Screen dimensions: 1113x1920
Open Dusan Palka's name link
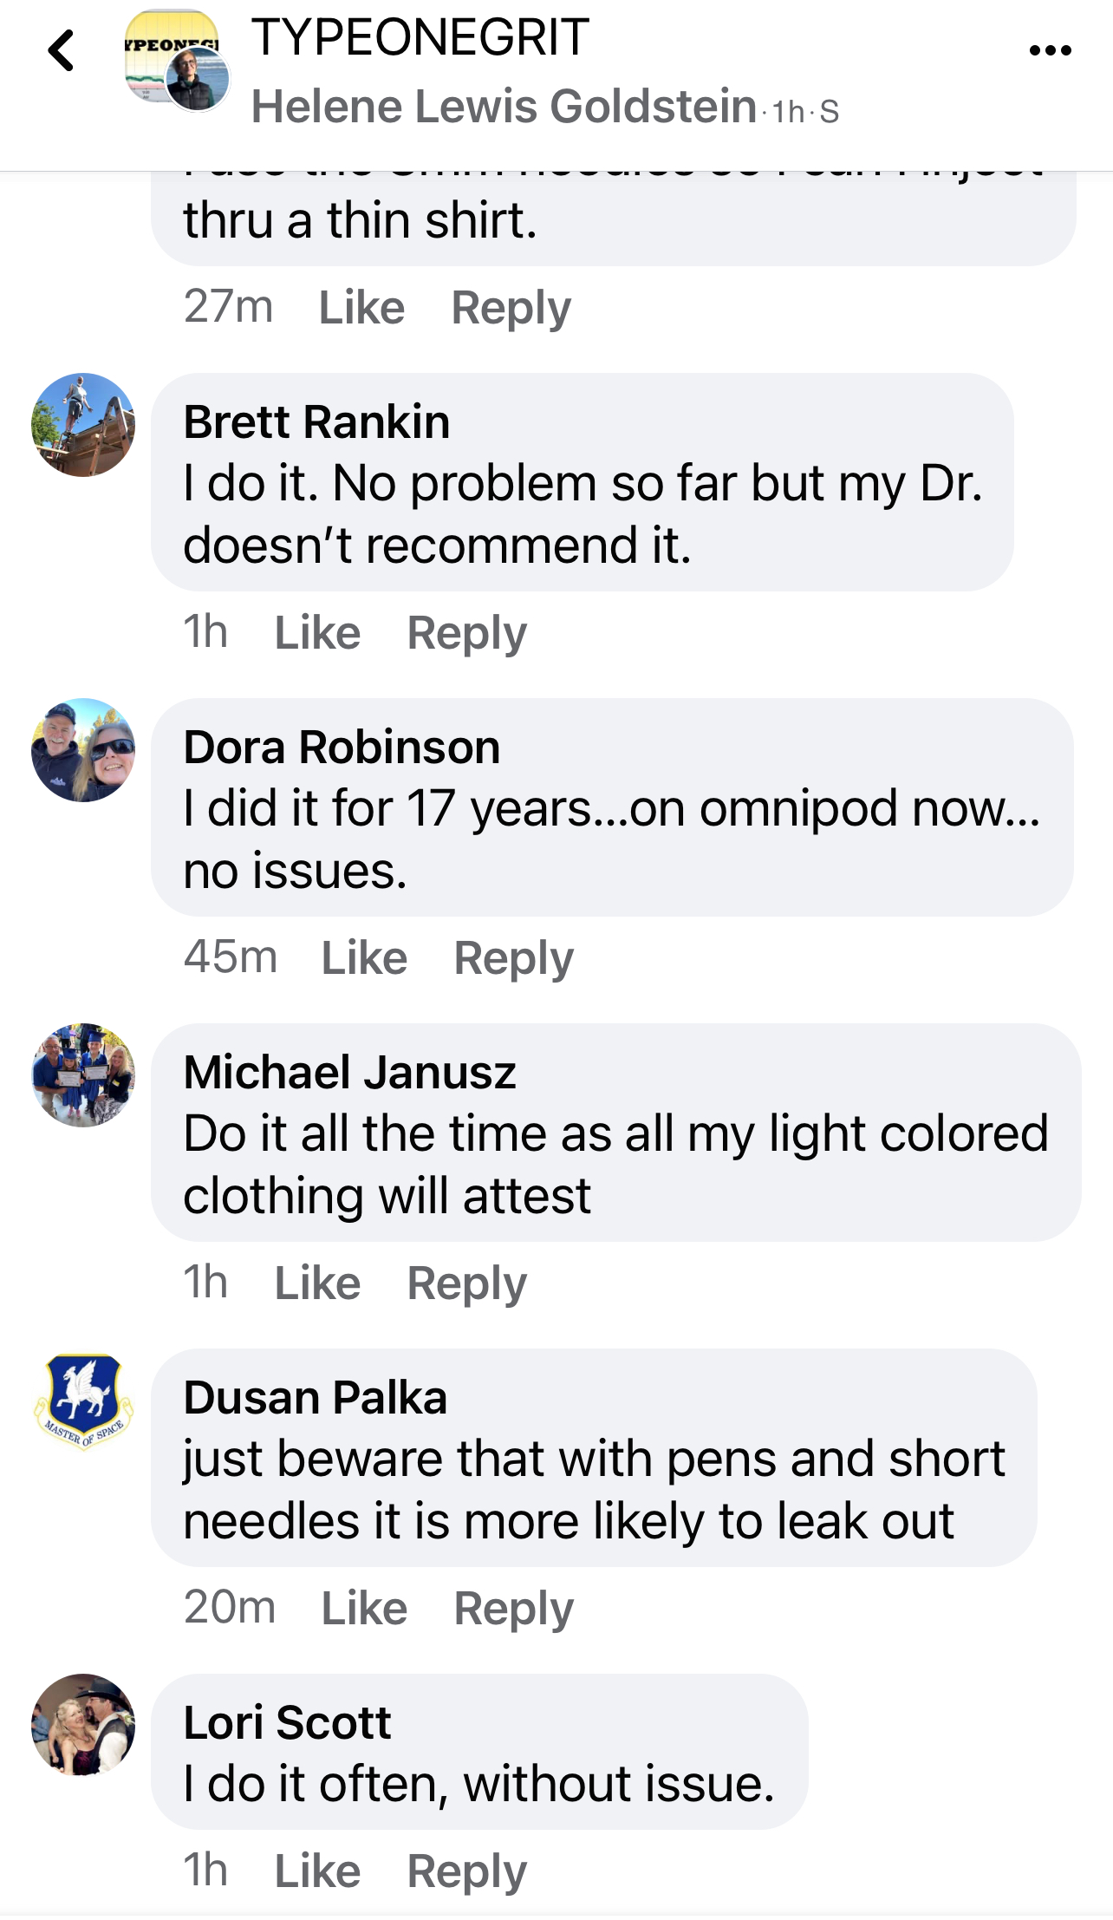coord(316,1397)
